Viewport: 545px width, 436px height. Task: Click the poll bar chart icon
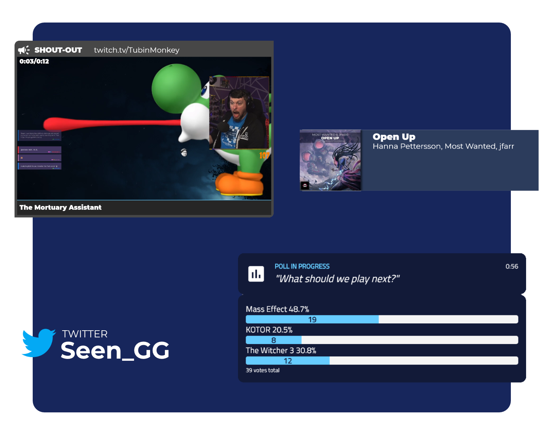pyautogui.click(x=256, y=274)
